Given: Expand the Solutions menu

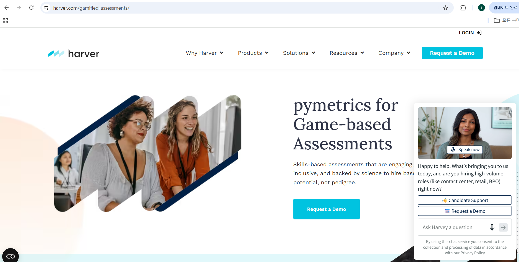Looking at the screenshot, I should pyautogui.click(x=299, y=53).
